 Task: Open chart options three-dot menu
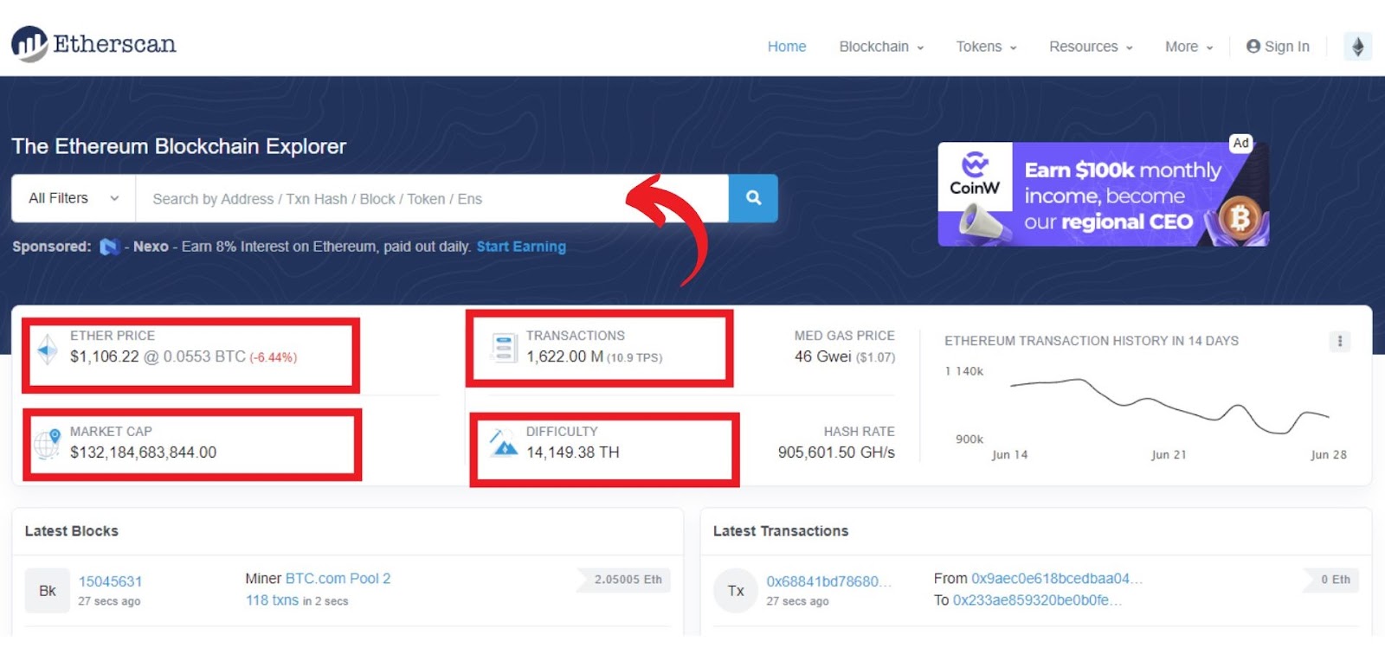pos(1340,341)
